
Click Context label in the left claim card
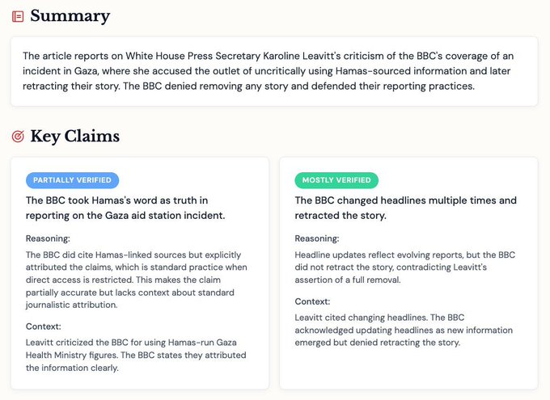pos(43,326)
